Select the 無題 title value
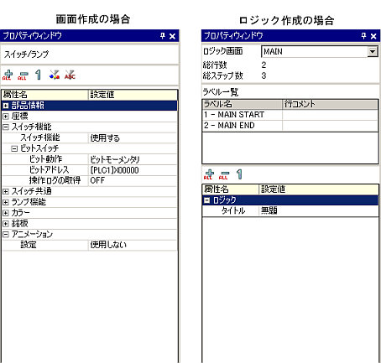 point(319,210)
